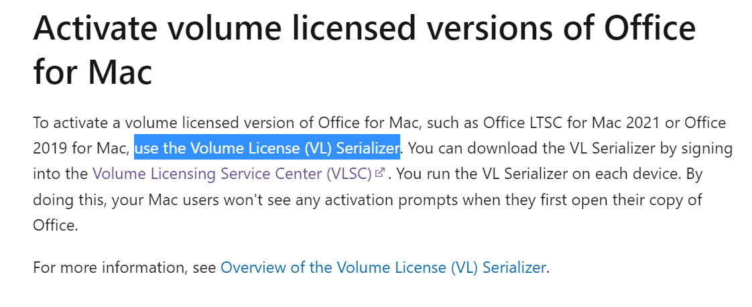Click the words 'such as' in first line
Image resolution: width=752 pixels, height=307 pixels.
click(452, 123)
